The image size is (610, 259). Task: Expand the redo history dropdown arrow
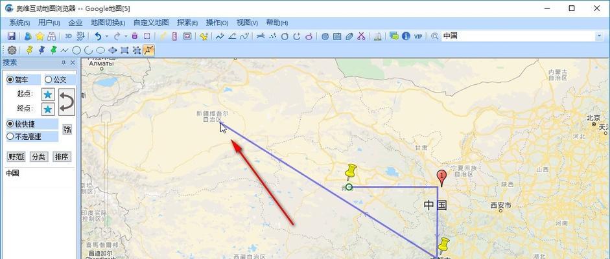(x=126, y=36)
